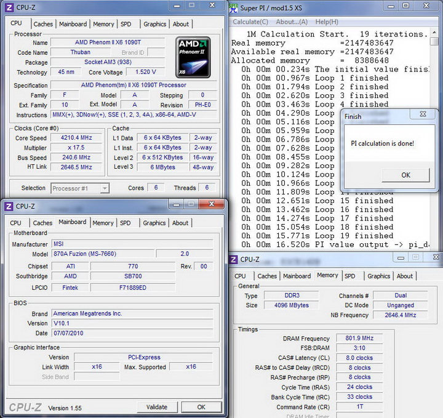The height and width of the screenshot is (418, 443).
Task: Open Help(H) menu in Super PI
Action: point(327,22)
